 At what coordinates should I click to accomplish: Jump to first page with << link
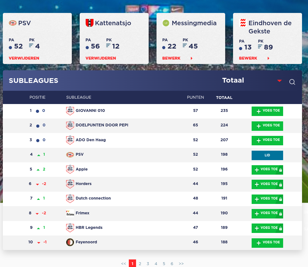pos(123,264)
